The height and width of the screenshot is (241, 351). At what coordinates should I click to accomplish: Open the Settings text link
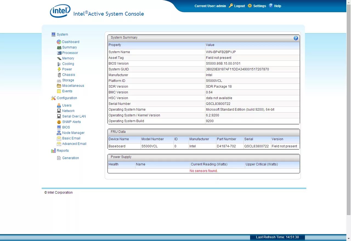click(260, 6)
